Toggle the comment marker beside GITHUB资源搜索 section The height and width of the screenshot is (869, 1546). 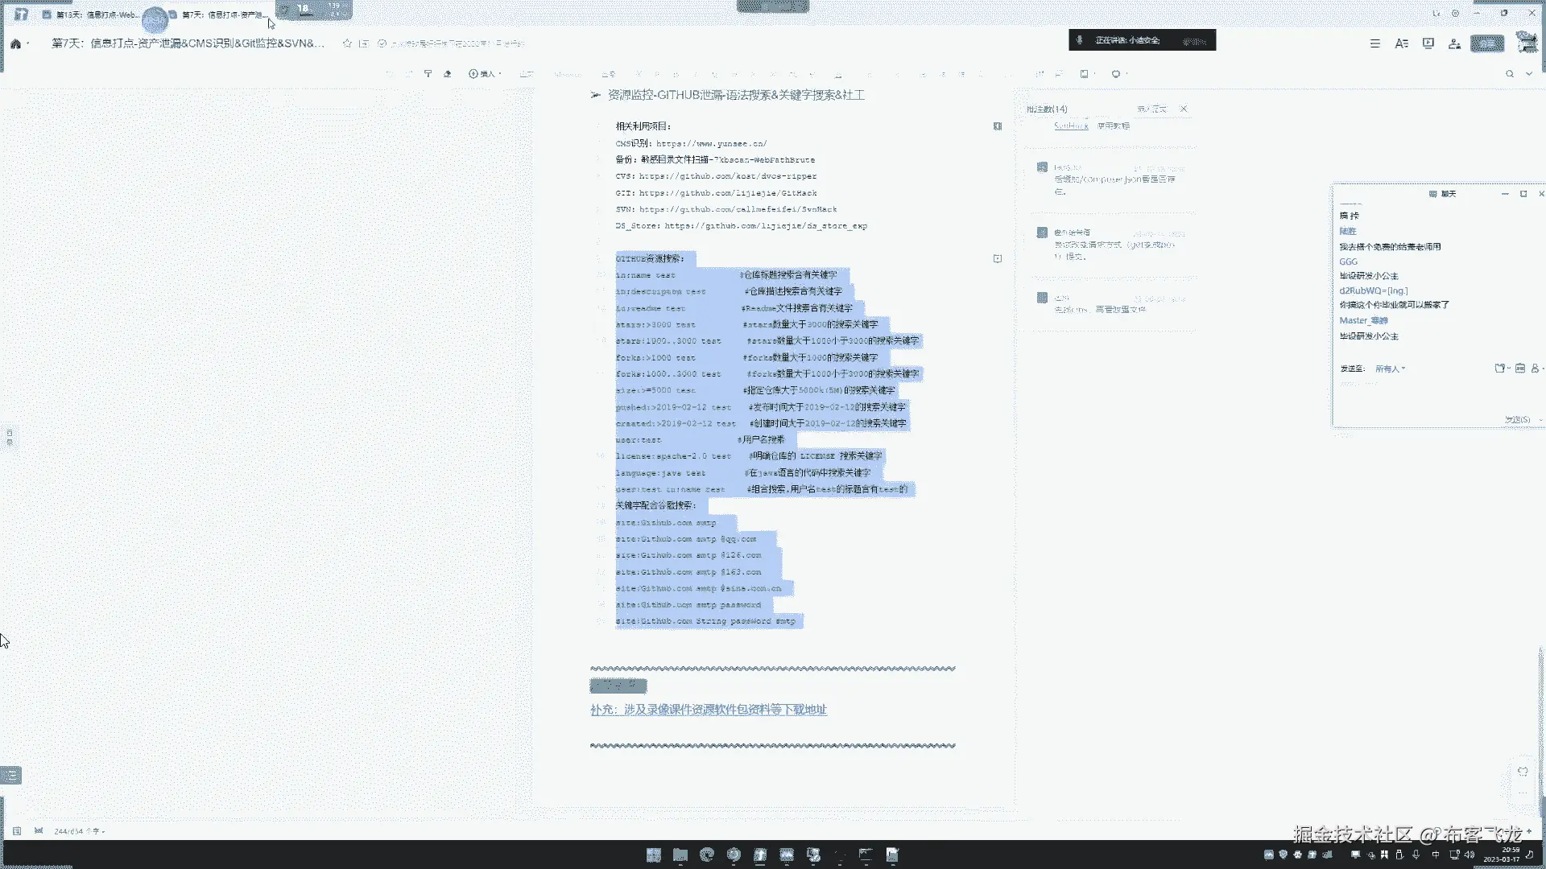(x=997, y=258)
